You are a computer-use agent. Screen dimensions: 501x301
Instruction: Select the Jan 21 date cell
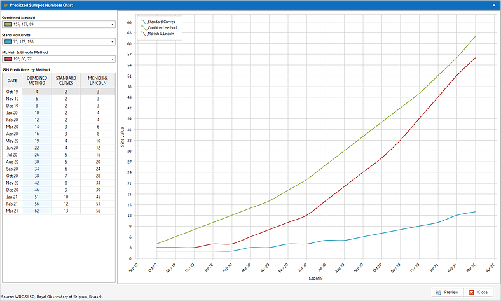coord(12,197)
